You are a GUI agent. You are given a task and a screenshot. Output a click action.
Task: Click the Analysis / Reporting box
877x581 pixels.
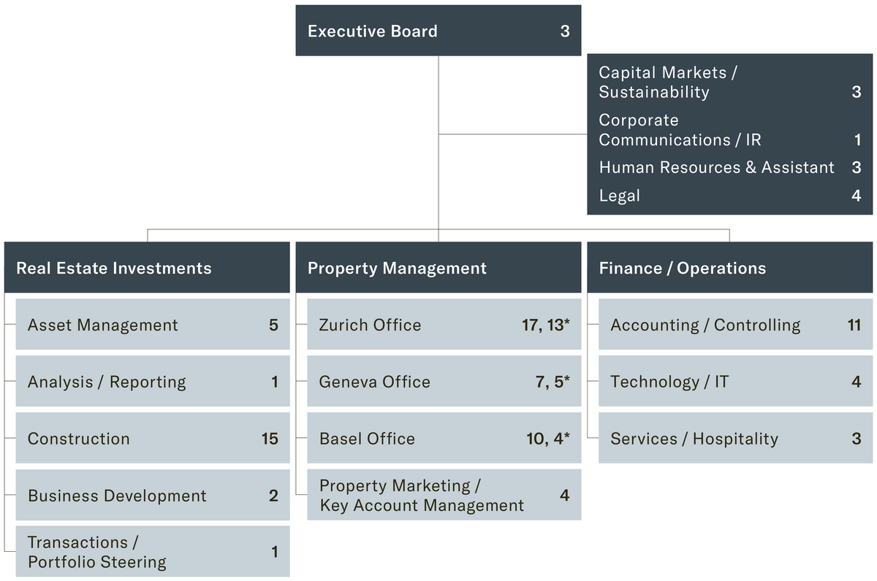point(152,382)
